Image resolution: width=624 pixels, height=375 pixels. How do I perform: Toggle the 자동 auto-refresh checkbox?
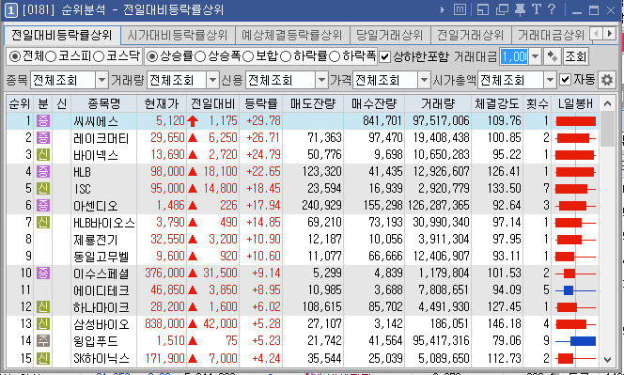pyautogui.click(x=565, y=80)
